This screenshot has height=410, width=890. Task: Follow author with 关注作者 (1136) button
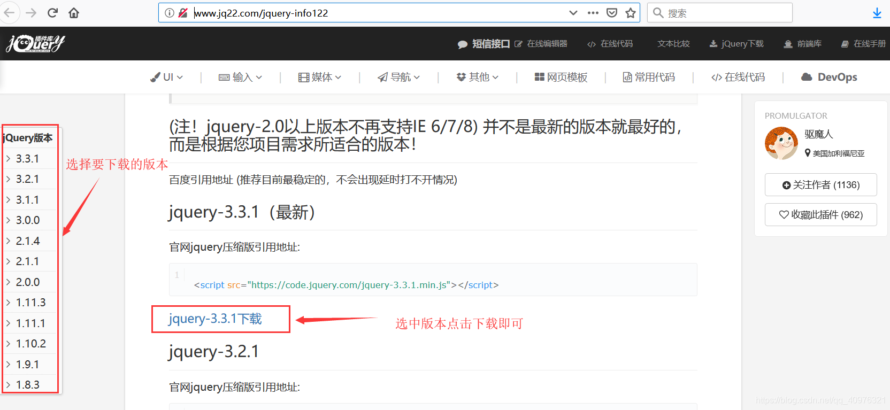pos(821,185)
